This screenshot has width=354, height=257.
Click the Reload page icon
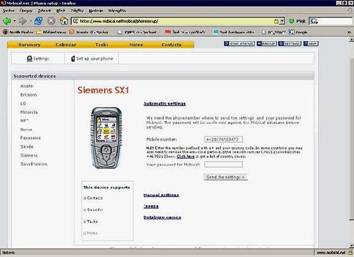point(39,21)
